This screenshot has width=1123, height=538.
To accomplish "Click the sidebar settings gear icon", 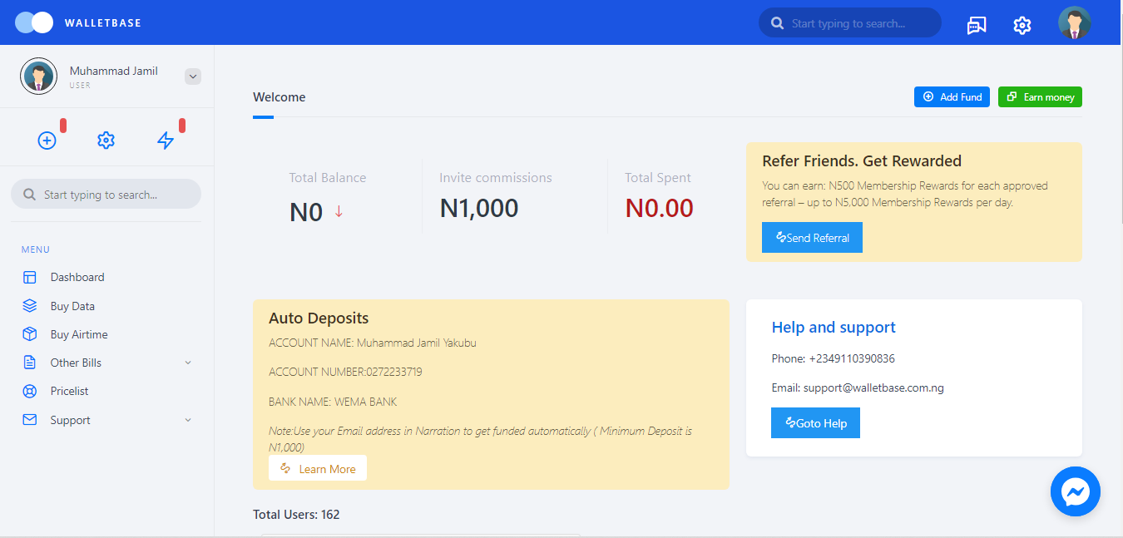I will pos(106,140).
